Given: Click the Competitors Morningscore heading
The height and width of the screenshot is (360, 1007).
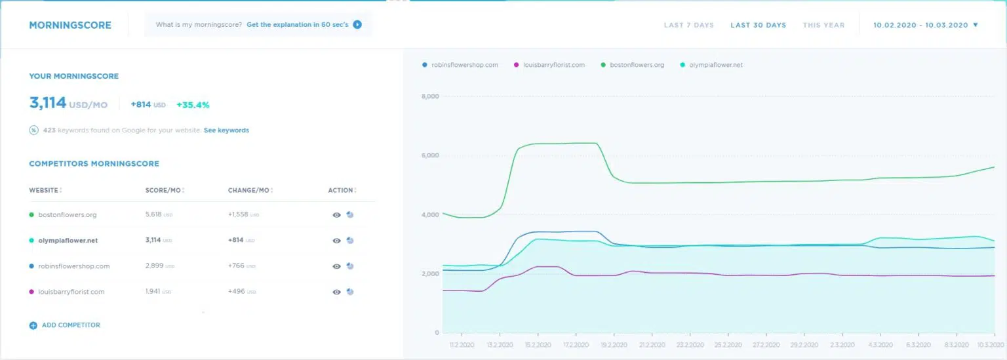Looking at the screenshot, I should point(94,164).
